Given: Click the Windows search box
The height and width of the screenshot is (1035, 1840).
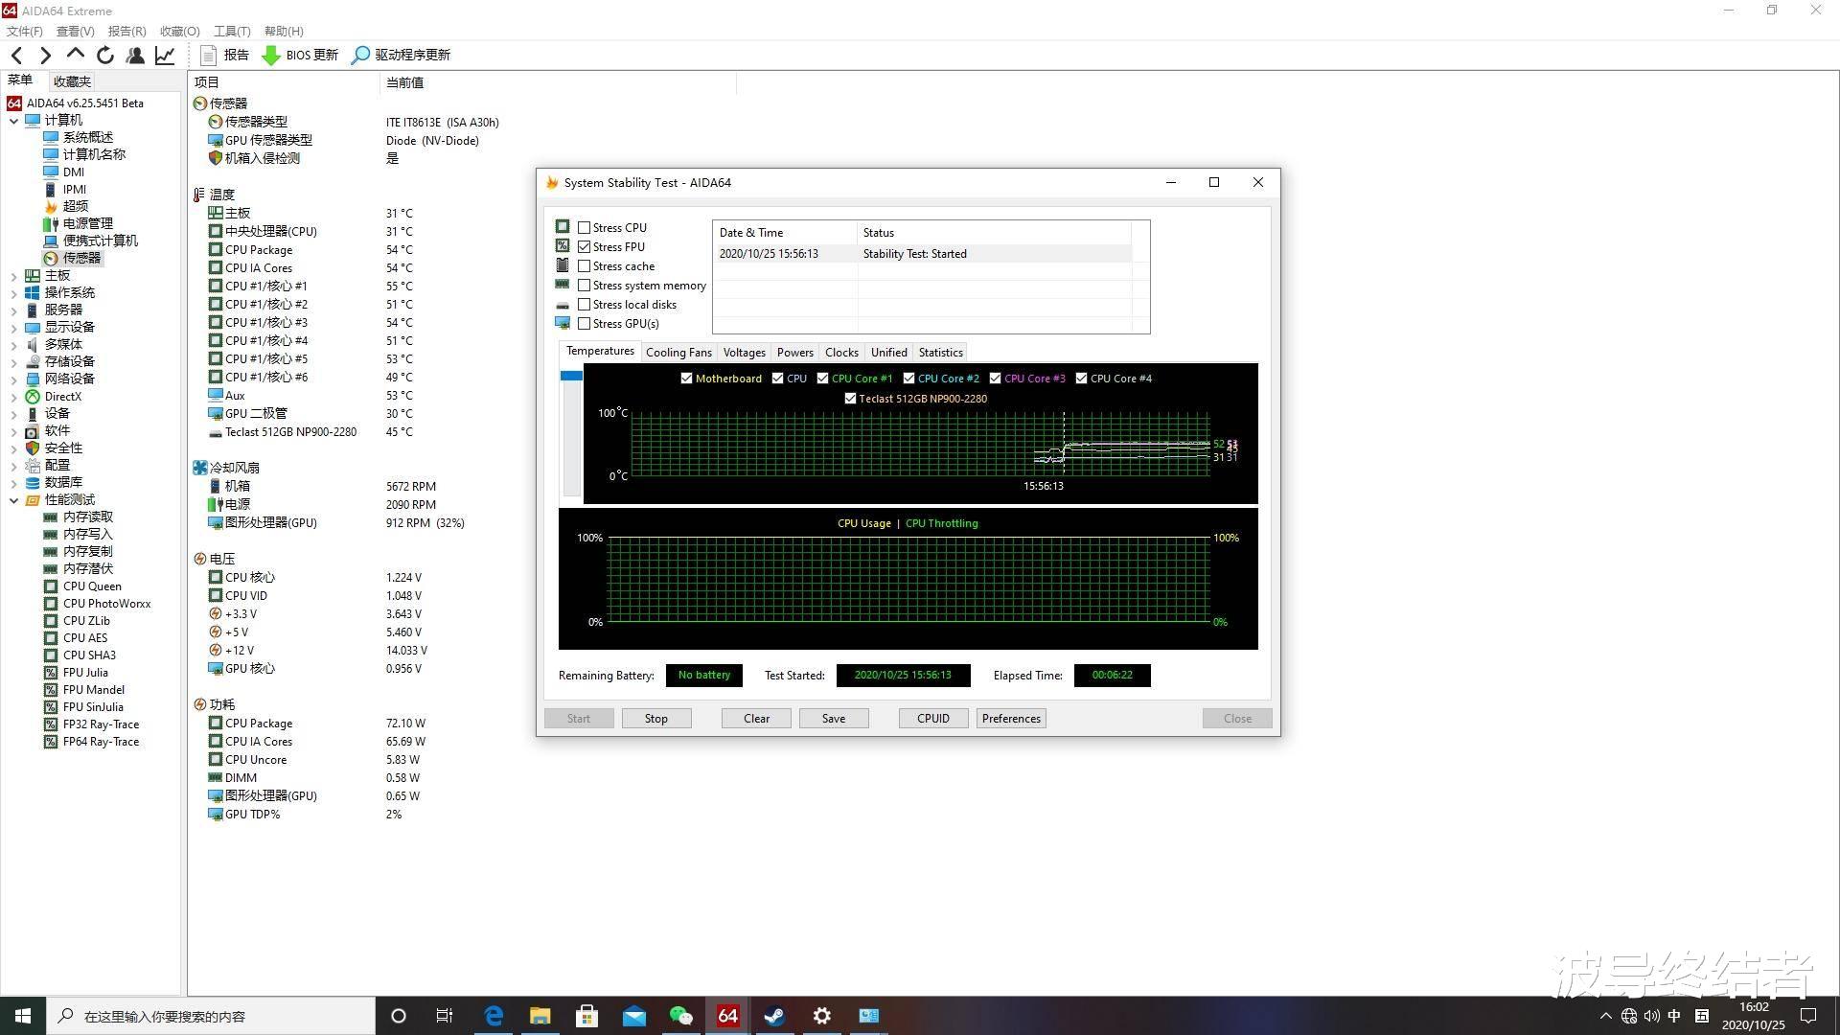Looking at the screenshot, I should coord(211,1016).
